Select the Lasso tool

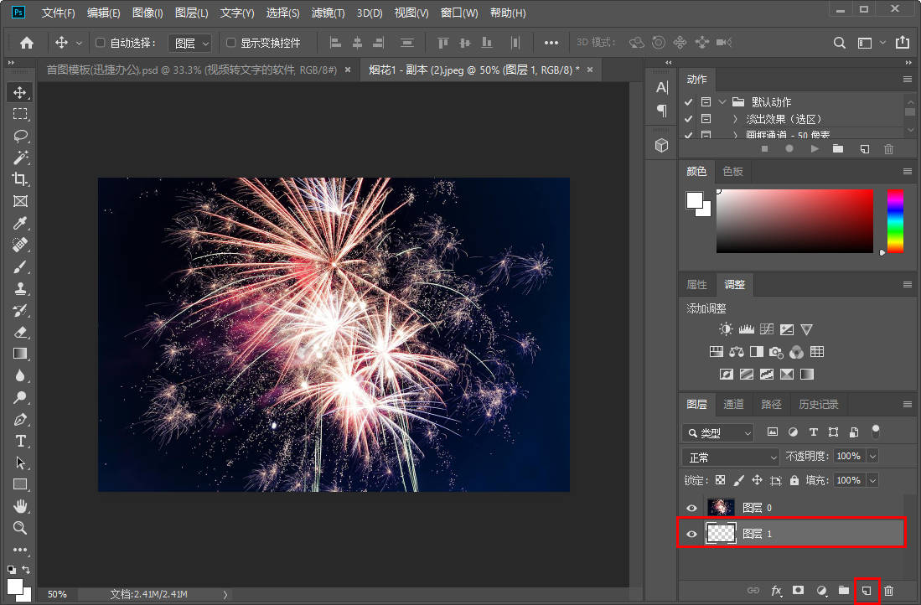(x=20, y=136)
